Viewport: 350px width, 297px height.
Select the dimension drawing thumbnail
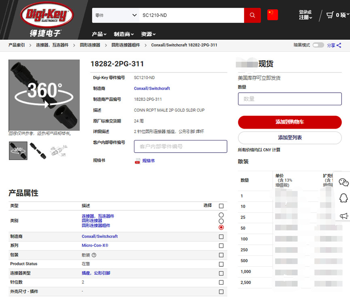[58, 151]
